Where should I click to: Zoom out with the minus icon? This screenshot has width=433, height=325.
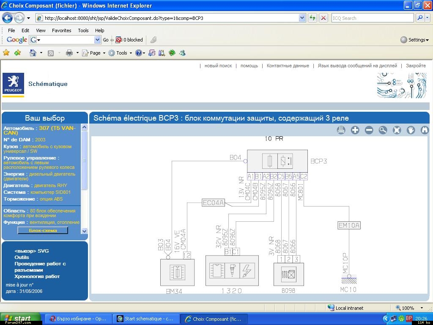click(369, 130)
